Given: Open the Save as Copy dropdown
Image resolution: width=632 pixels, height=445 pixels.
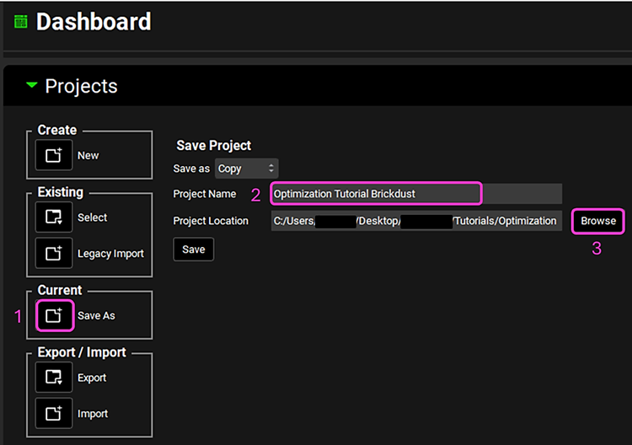Looking at the screenshot, I should (x=246, y=169).
